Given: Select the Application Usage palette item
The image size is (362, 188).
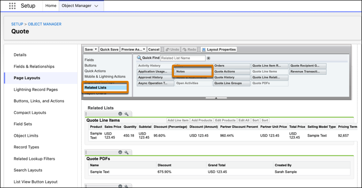Looking at the screenshot, I should pyautogui.click(x=155, y=71).
